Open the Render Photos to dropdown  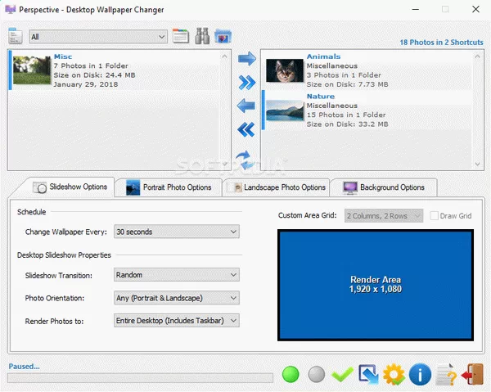177,320
